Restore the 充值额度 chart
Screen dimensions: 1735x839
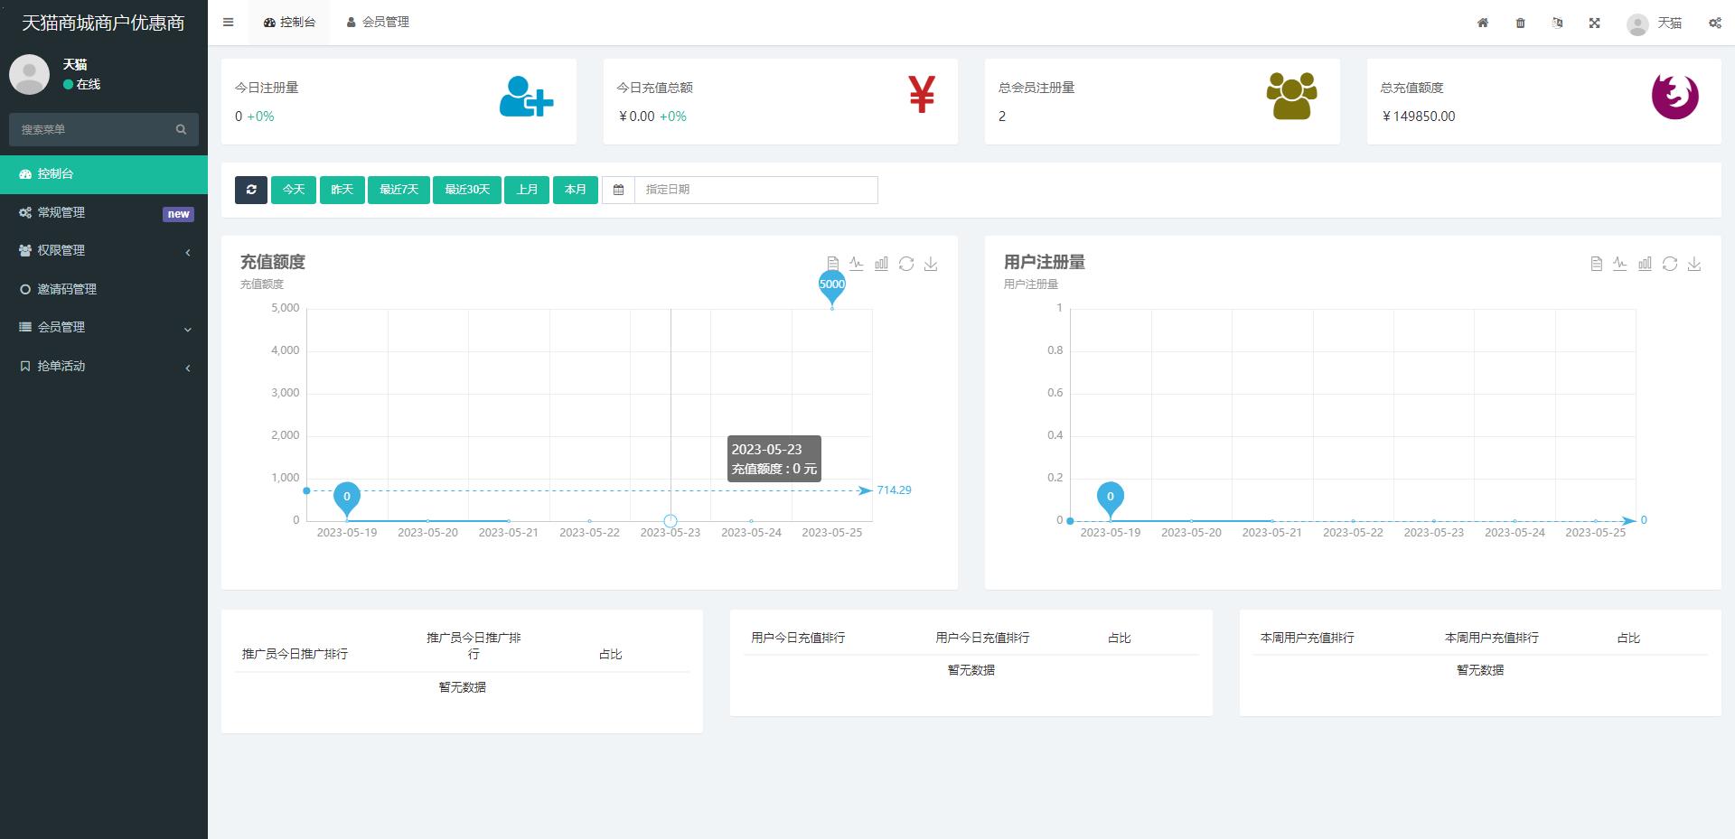pos(906,264)
